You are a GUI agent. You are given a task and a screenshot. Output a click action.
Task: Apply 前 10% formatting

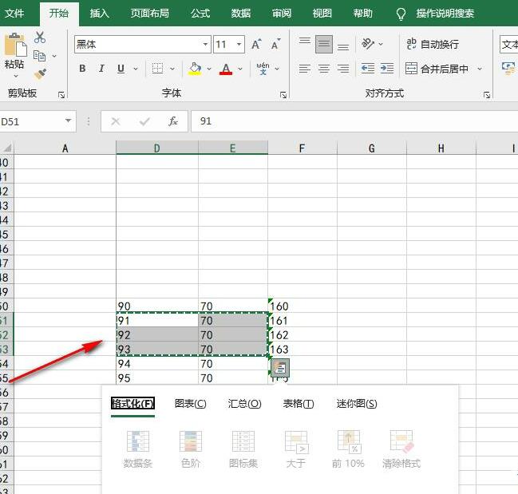pyautogui.click(x=348, y=449)
